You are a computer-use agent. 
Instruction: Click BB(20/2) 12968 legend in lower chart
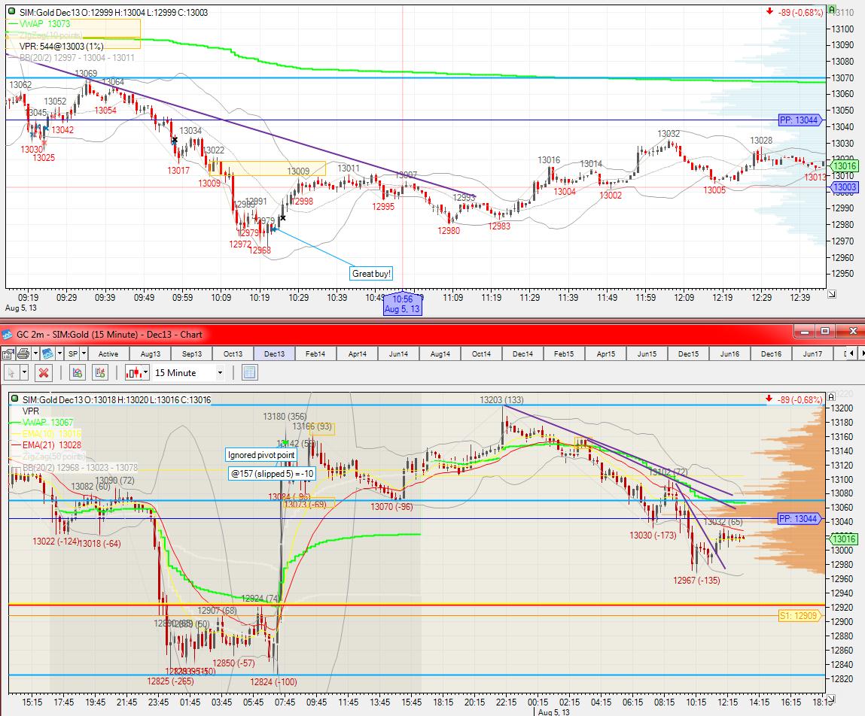click(x=74, y=467)
